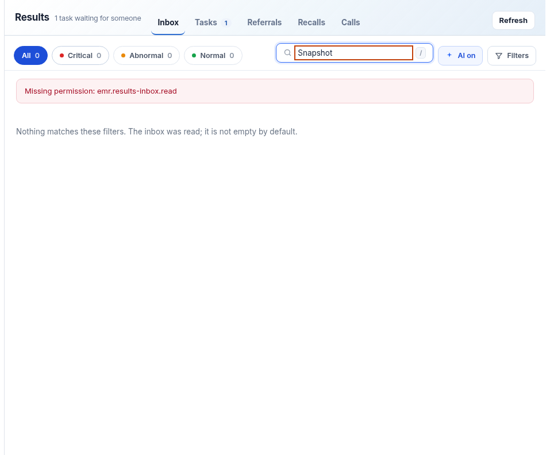Select the Critical filter chip
The width and height of the screenshot is (550, 455).
click(x=80, y=55)
